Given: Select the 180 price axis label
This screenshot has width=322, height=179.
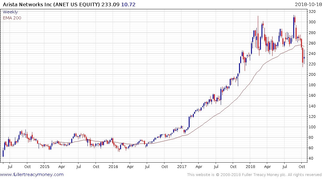Looking at the screenshot, I should [x=312, y=85].
